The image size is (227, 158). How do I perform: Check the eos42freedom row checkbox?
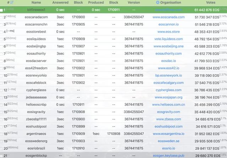coord(1,68)
